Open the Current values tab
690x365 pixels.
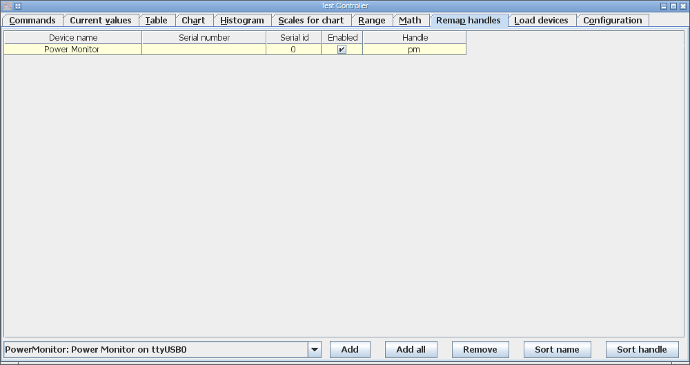[101, 21]
